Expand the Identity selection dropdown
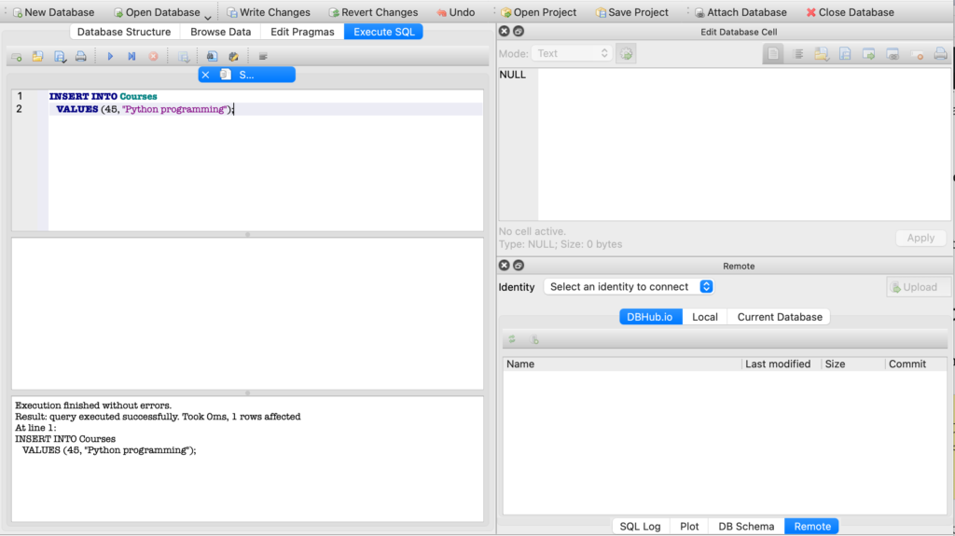The image size is (955, 536). tap(630, 287)
